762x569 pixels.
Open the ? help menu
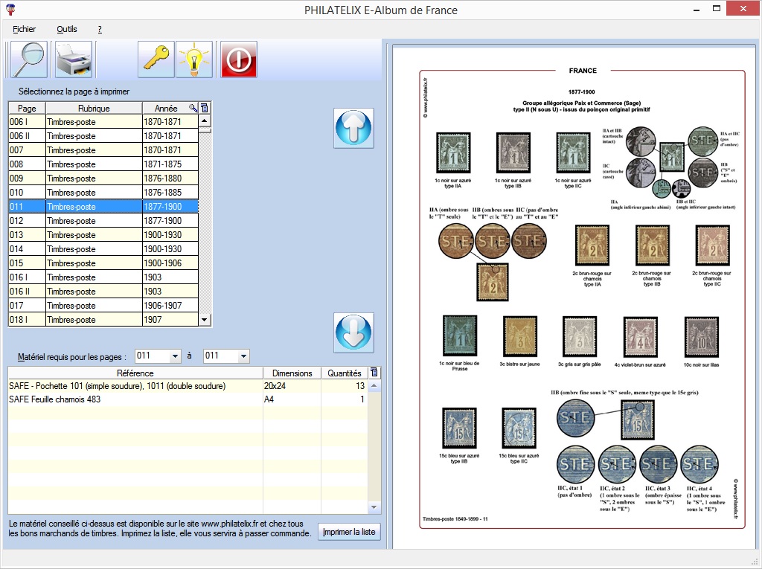(99, 29)
